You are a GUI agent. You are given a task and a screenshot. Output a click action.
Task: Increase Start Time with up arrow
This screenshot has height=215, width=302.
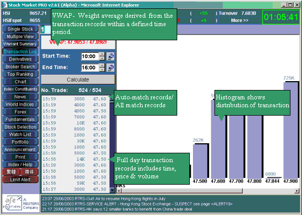(102, 54)
